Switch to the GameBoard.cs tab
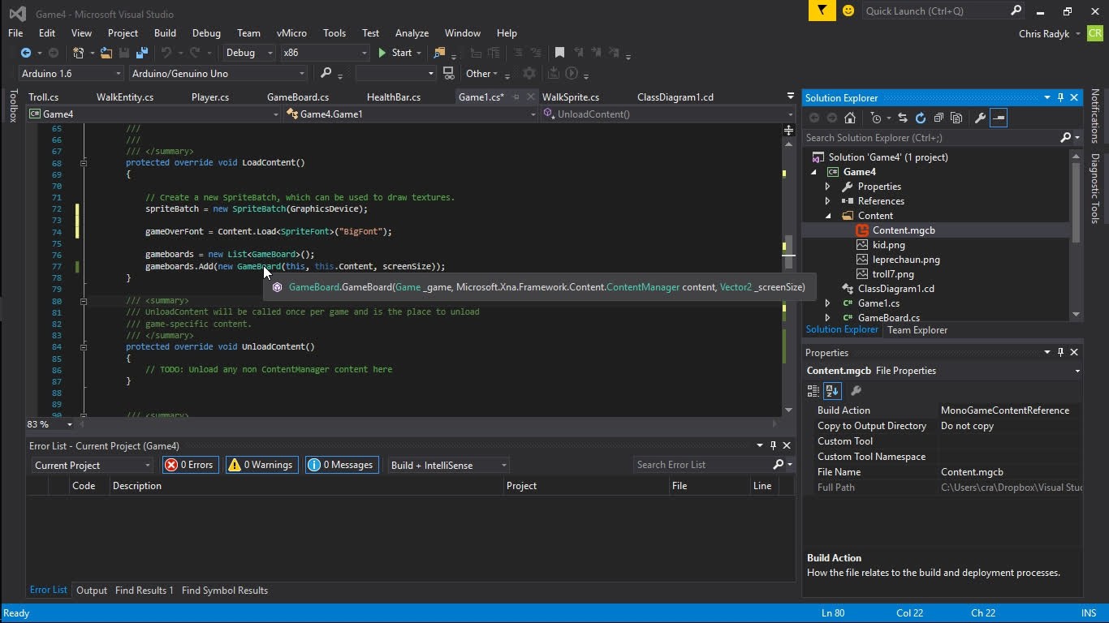 298,97
